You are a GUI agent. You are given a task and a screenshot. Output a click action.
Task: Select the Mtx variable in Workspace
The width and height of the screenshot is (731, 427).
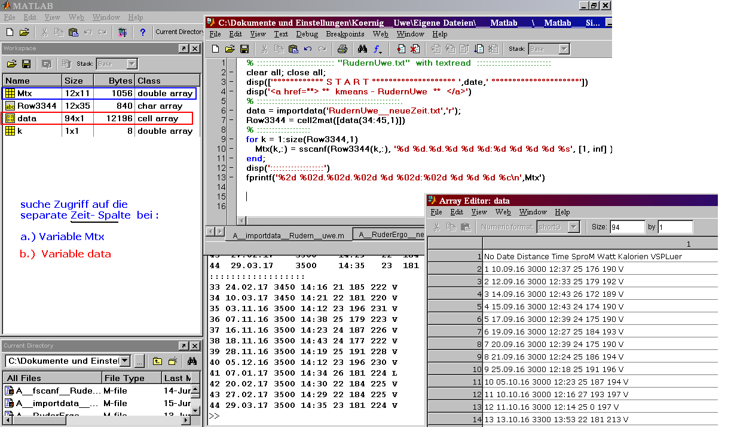pos(25,93)
